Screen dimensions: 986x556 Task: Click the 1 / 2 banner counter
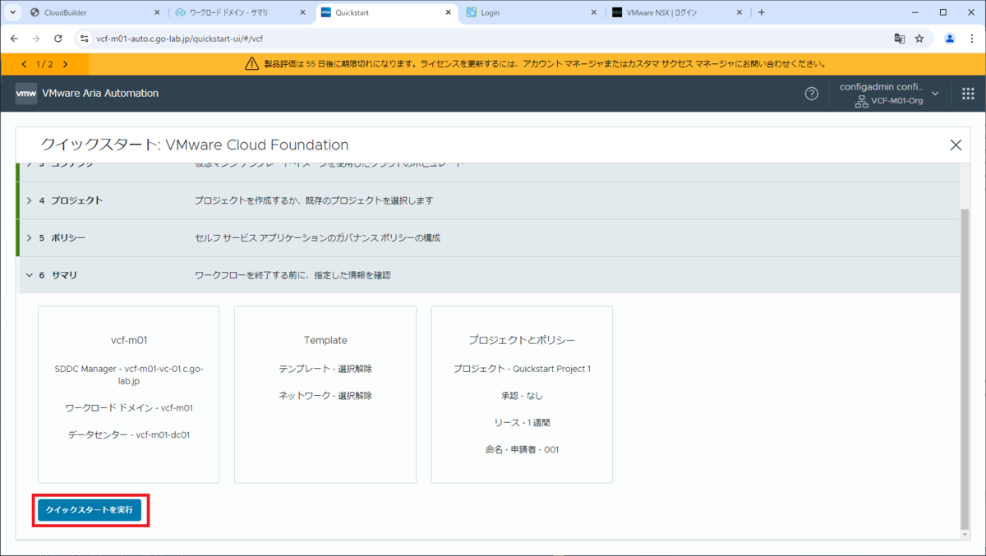(44, 64)
